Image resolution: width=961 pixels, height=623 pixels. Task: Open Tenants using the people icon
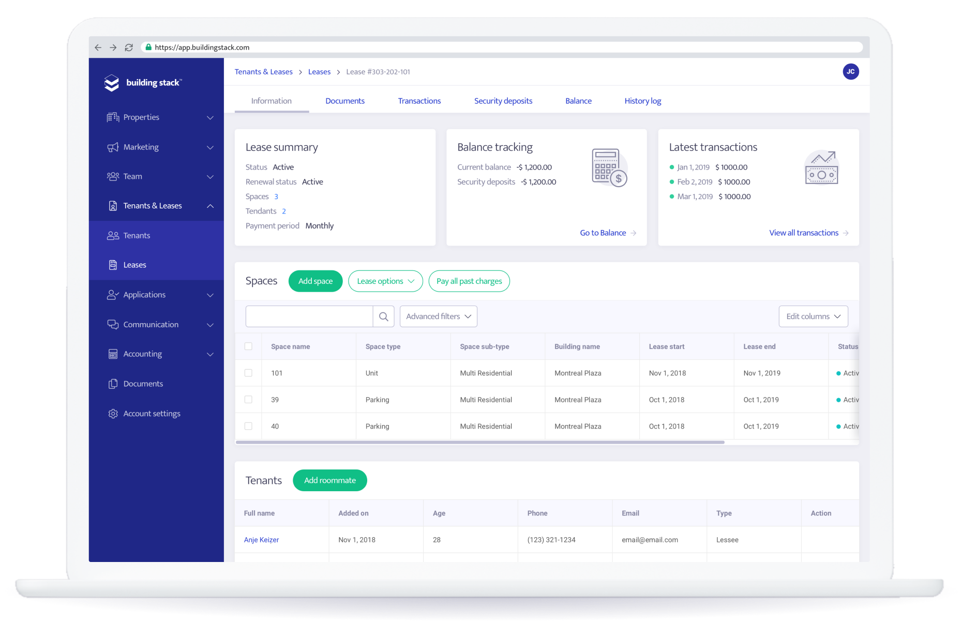tap(112, 235)
